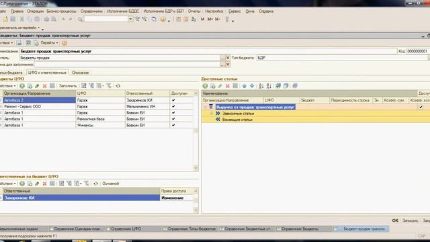Switch to the Описание tab
The height and width of the screenshot is (242, 430).
(x=81, y=73)
